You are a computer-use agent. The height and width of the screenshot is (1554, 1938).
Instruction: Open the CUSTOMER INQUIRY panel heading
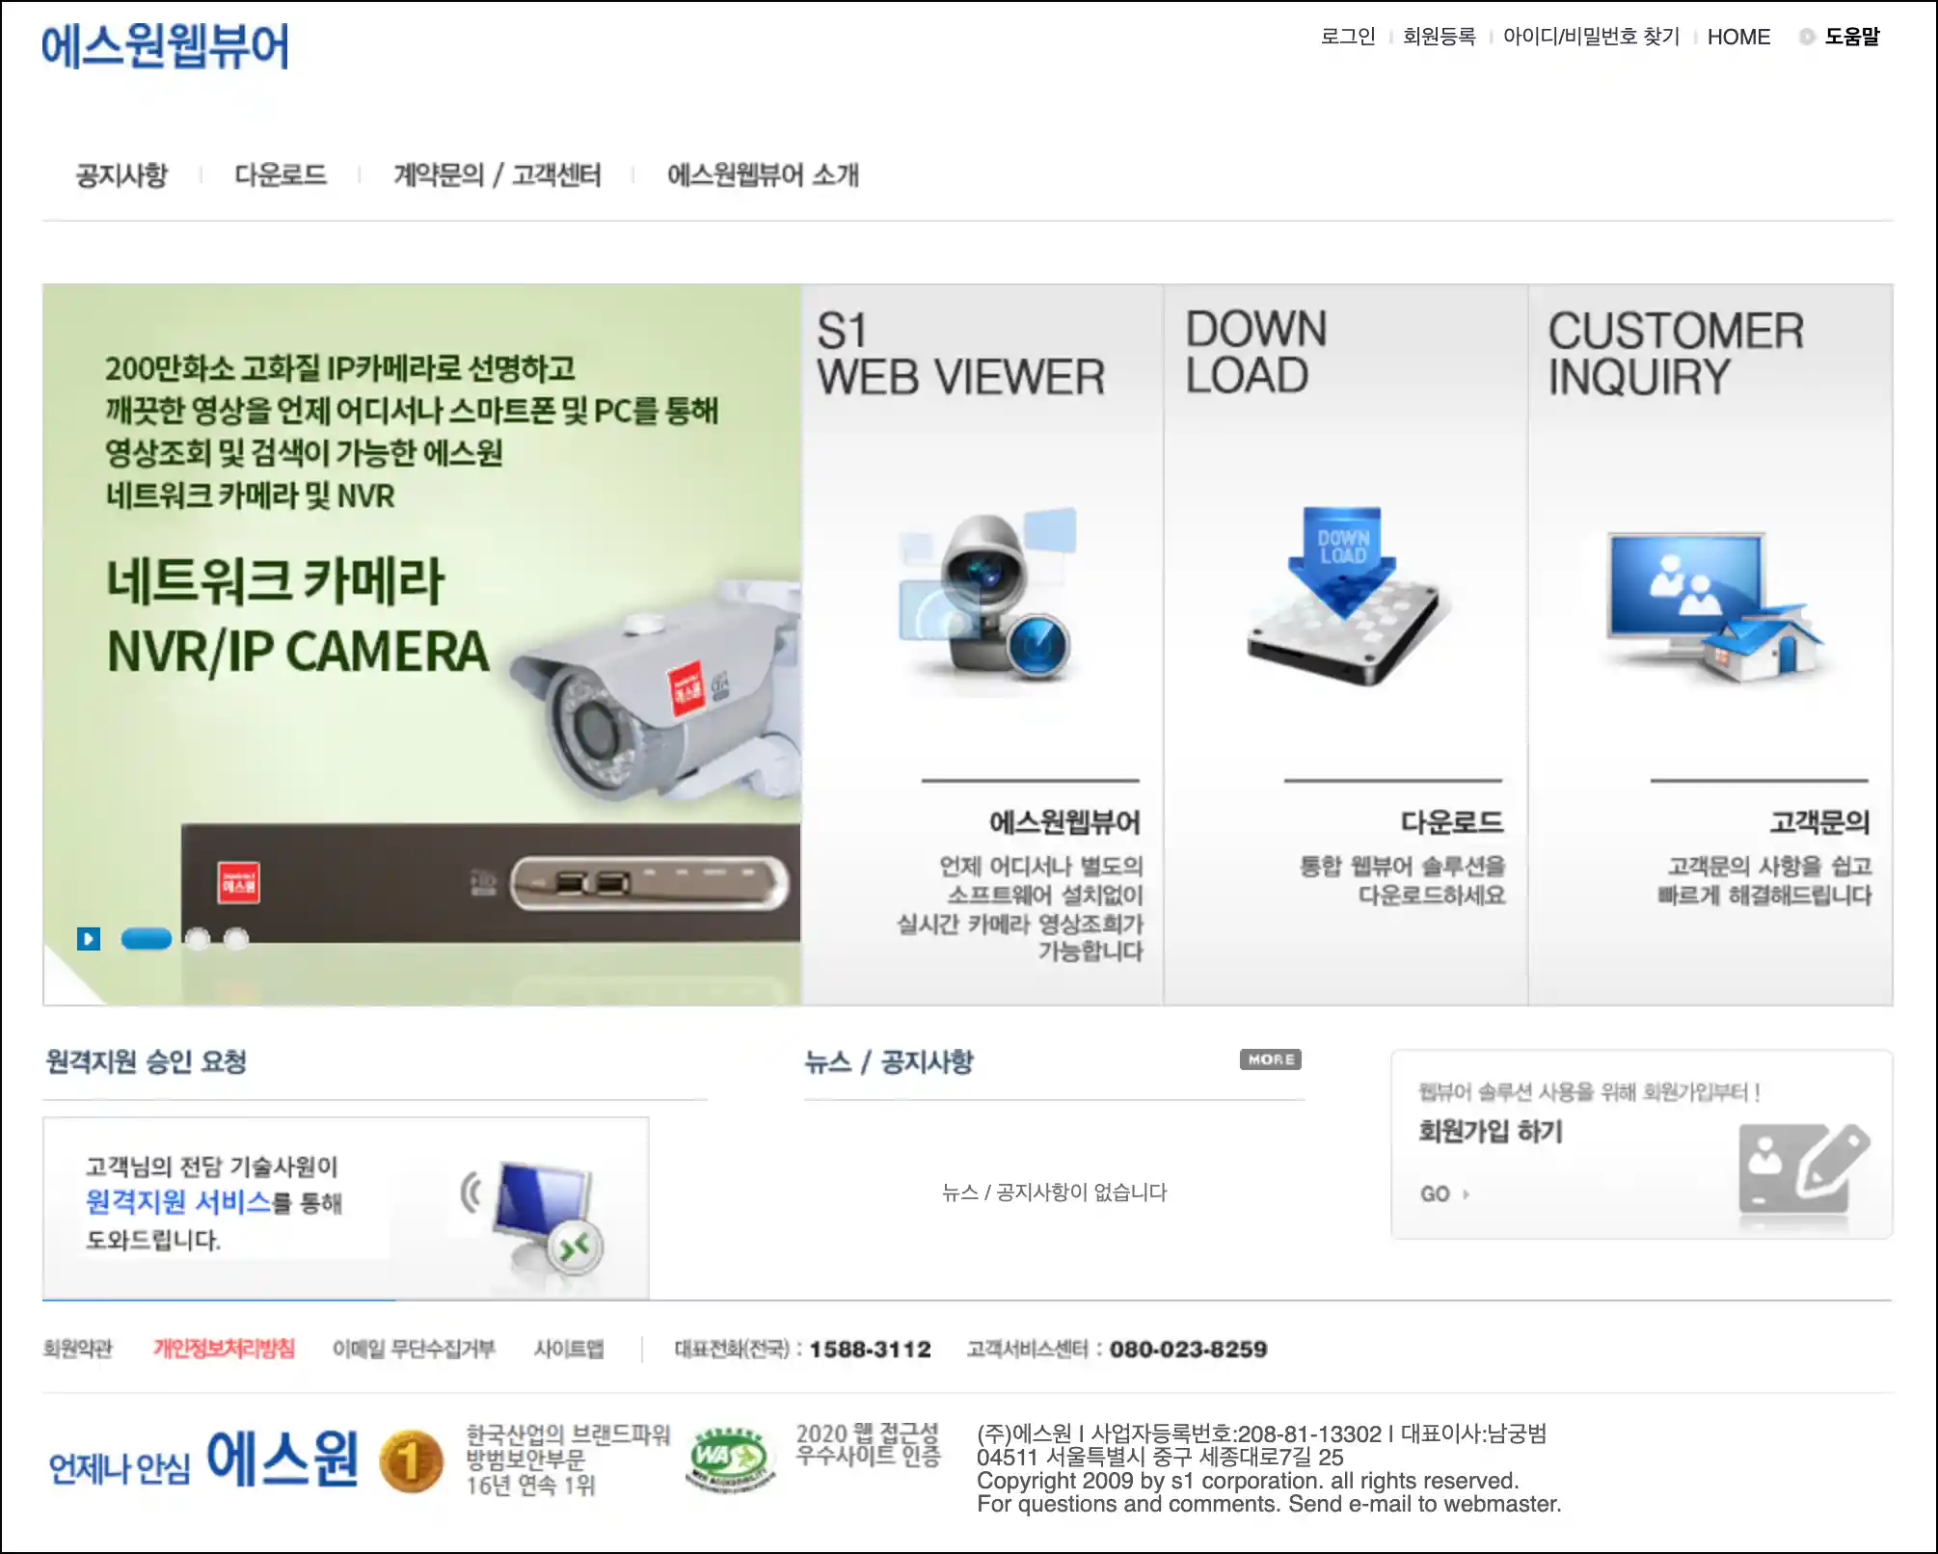tap(1676, 354)
